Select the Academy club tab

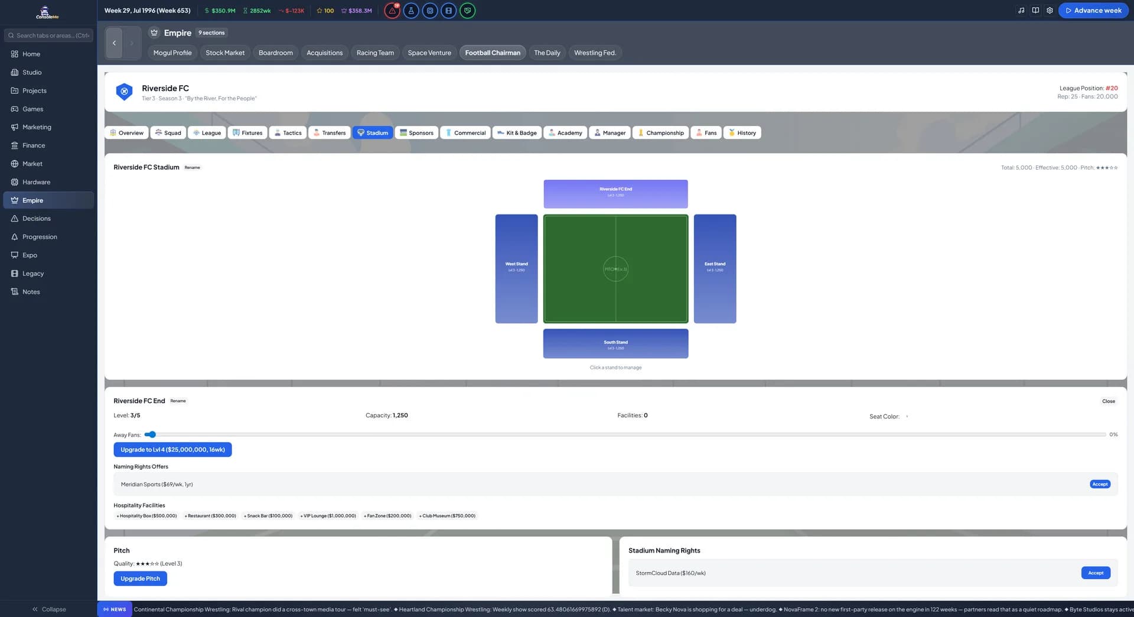[565, 133]
